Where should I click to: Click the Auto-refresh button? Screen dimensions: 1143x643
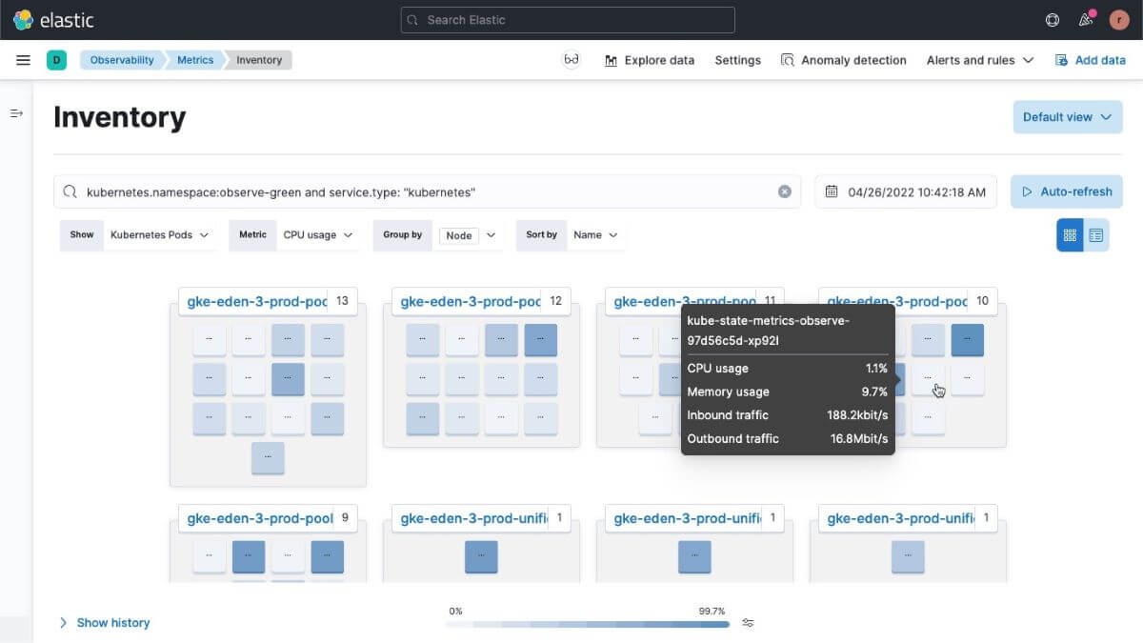1066,191
